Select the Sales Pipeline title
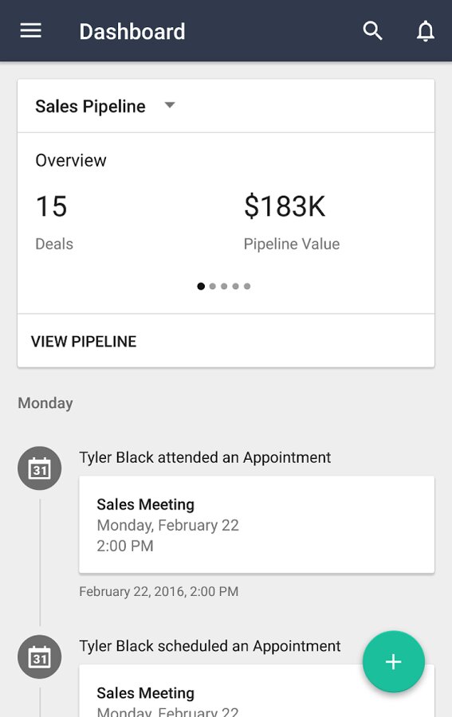Image resolution: width=452 pixels, height=717 pixels. (x=90, y=106)
